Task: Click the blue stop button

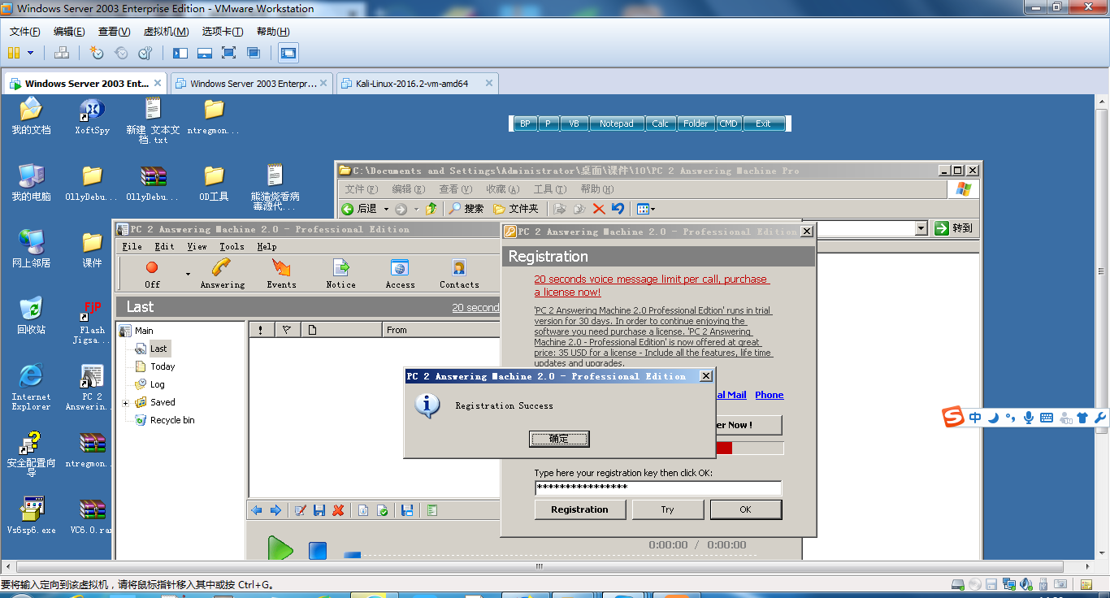Action: click(x=318, y=550)
